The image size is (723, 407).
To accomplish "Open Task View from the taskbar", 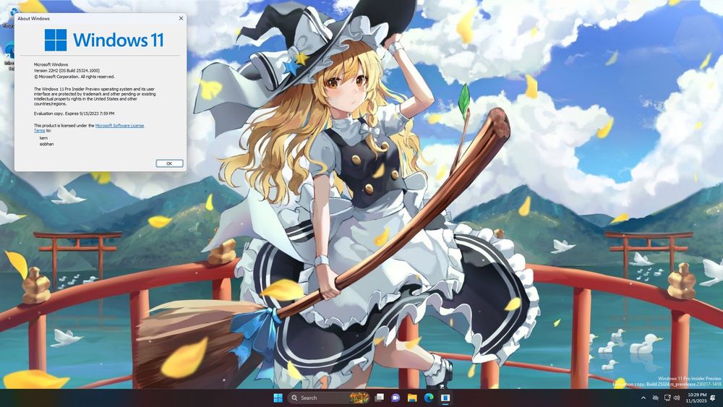I will coord(380,398).
